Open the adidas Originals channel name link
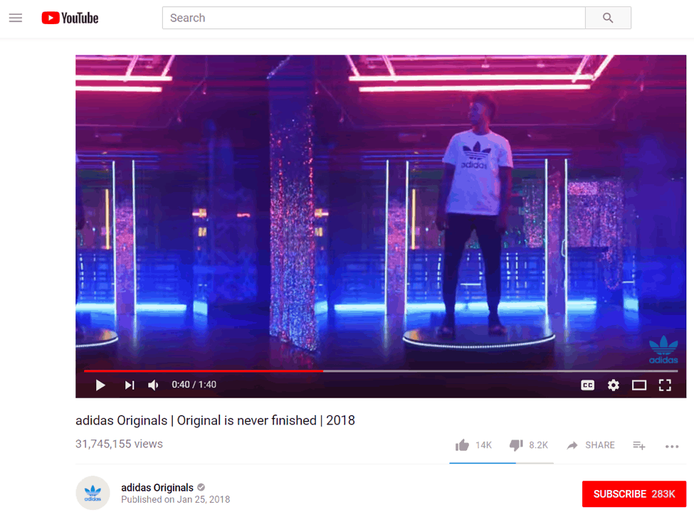 pyautogui.click(x=157, y=487)
